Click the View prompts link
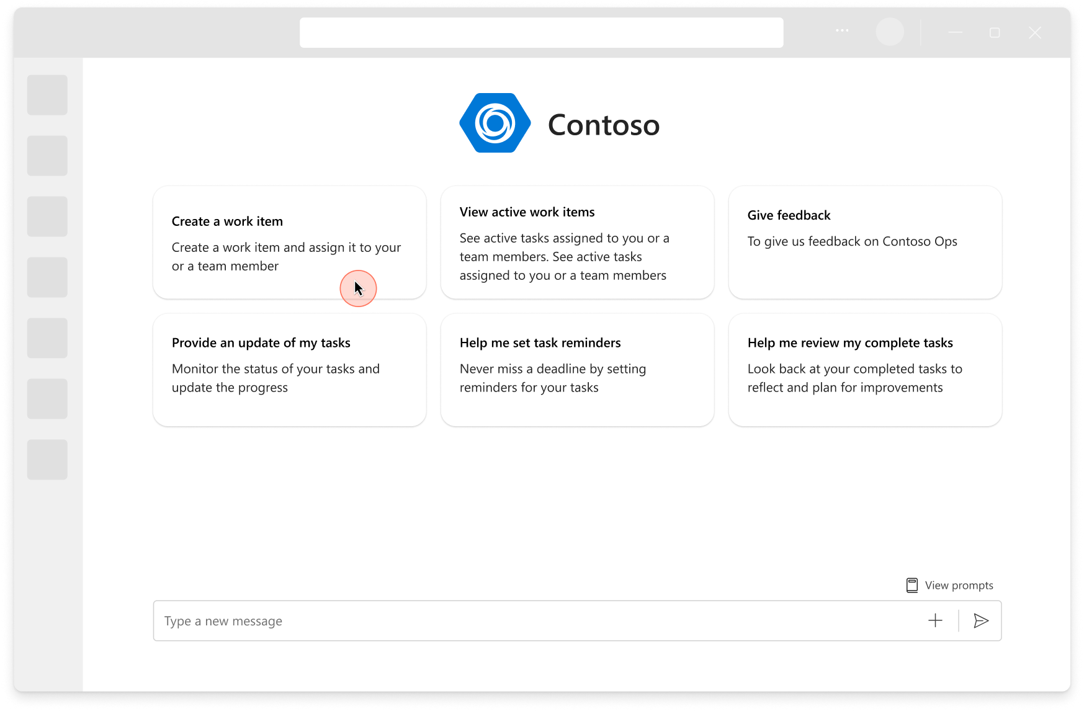 [958, 584]
